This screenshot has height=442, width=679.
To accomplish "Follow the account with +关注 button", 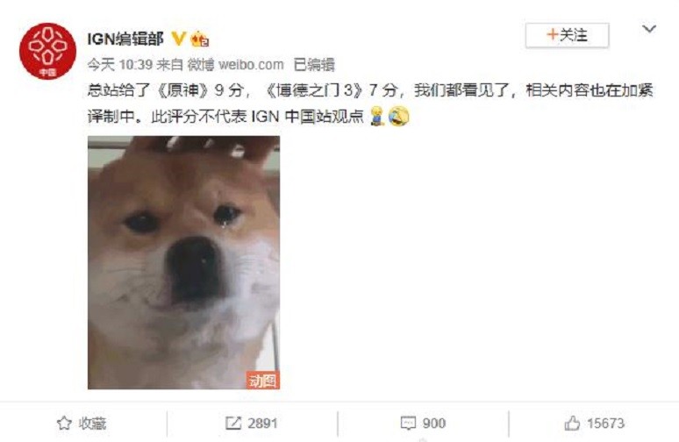I will pyautogui.click(x=567, y=35).
